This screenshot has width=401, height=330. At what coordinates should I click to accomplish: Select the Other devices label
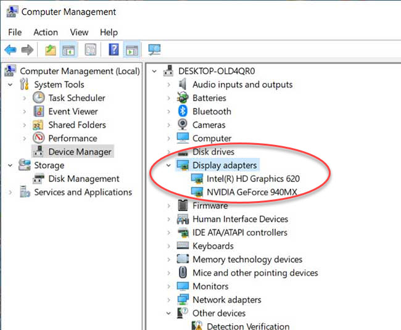pos(219,313)
